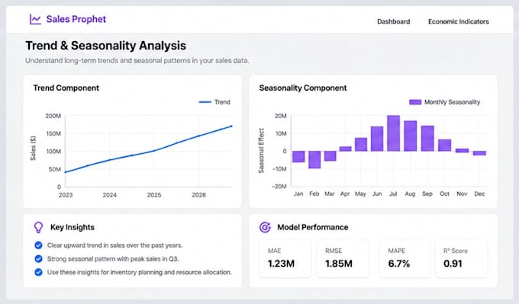
Task: Click the Sales Prophet brand title
Action: pos(76,19)
